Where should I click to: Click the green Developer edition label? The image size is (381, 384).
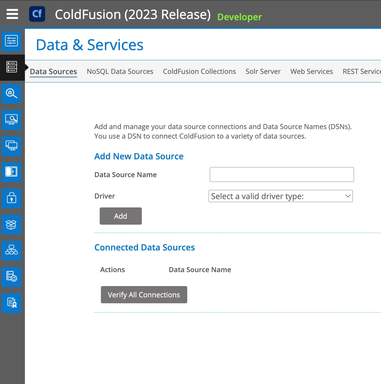coord(239,17)
